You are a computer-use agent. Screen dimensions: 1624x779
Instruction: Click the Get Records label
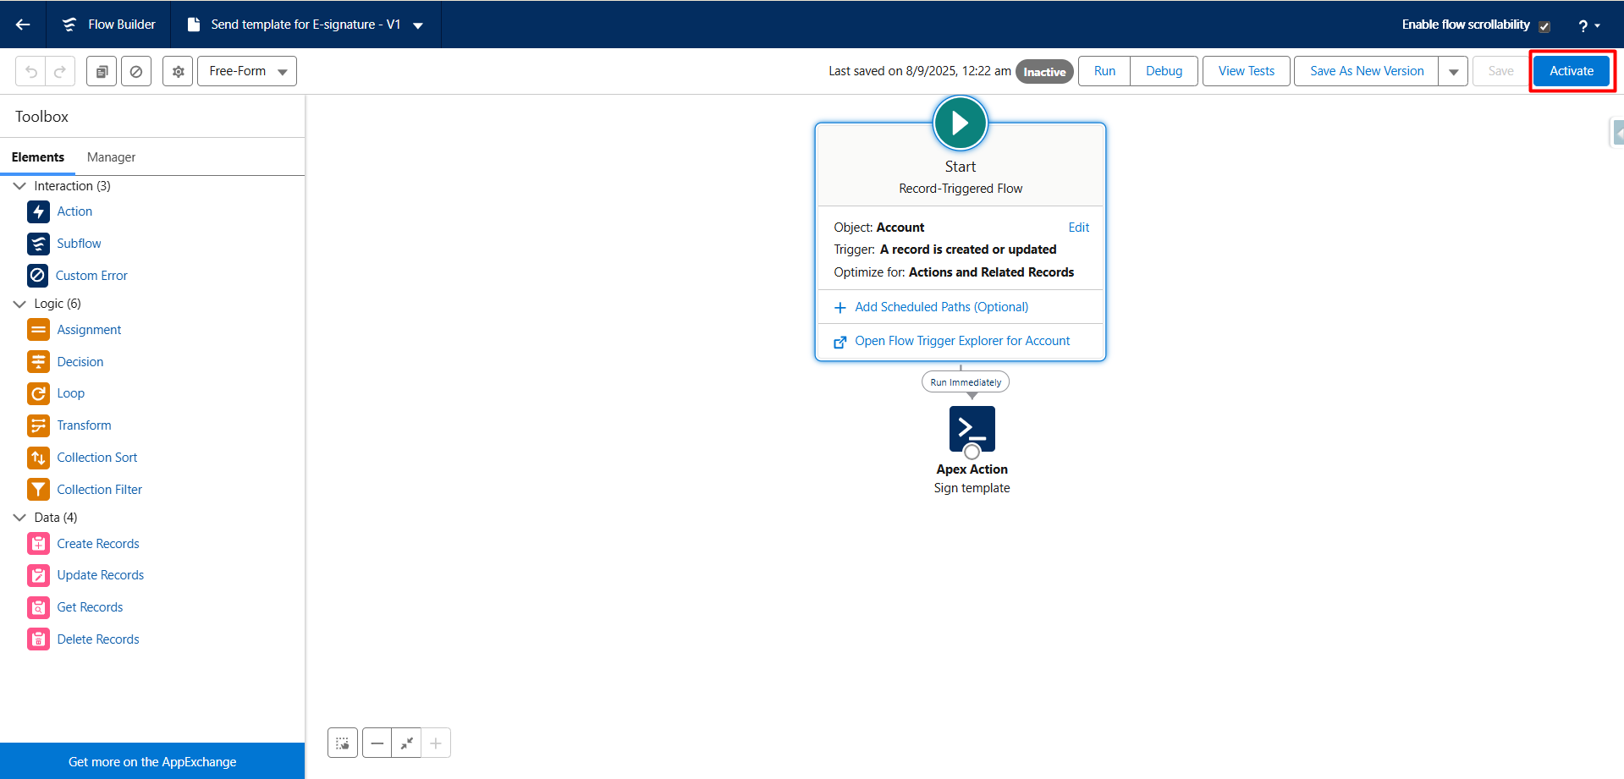point(90,607)
